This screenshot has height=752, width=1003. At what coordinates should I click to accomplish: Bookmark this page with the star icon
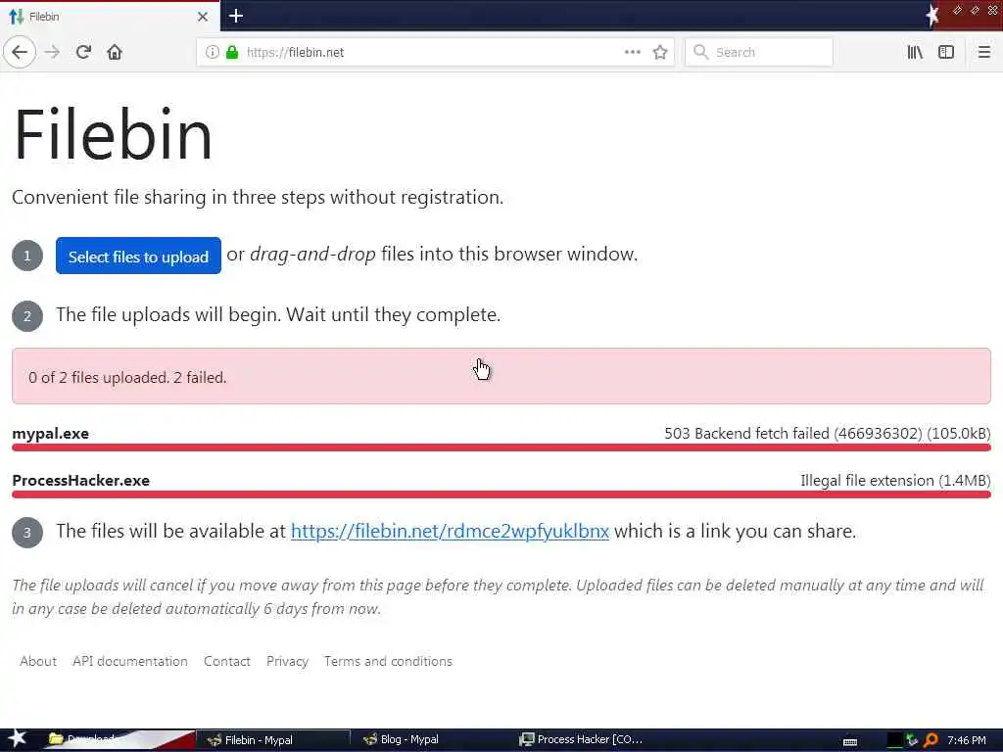(660, 52)
